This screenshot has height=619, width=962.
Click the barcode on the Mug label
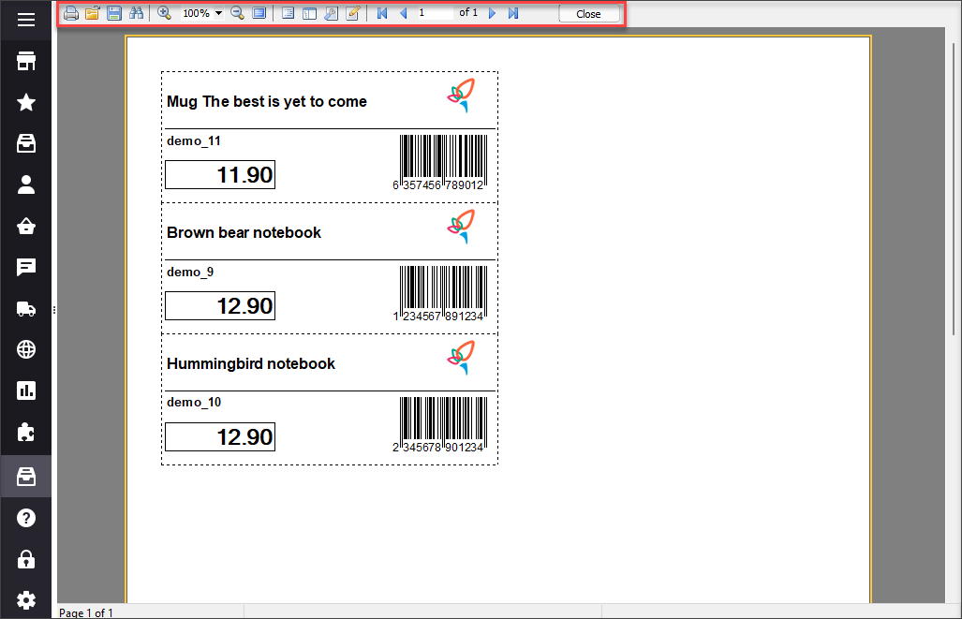tap(440, 163)
